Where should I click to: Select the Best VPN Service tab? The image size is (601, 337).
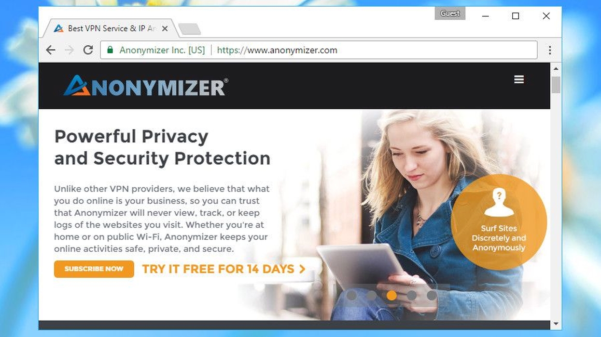coord(109,28)
